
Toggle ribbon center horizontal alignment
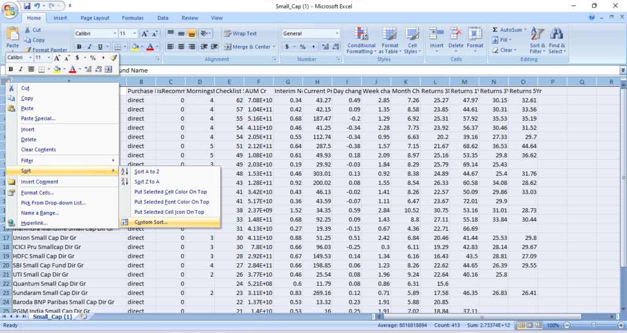181,47
